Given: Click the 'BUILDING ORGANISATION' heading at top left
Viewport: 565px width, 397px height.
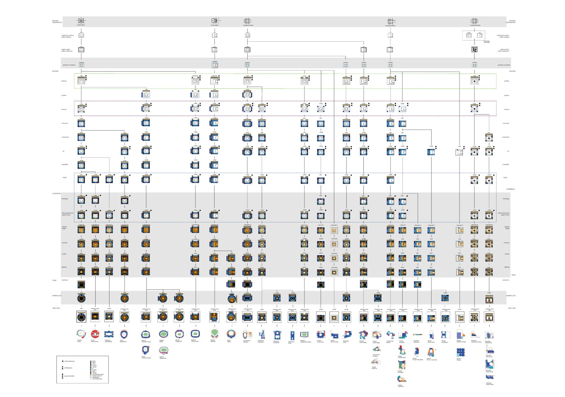Looking at the screenshot, I should (57, 22).
